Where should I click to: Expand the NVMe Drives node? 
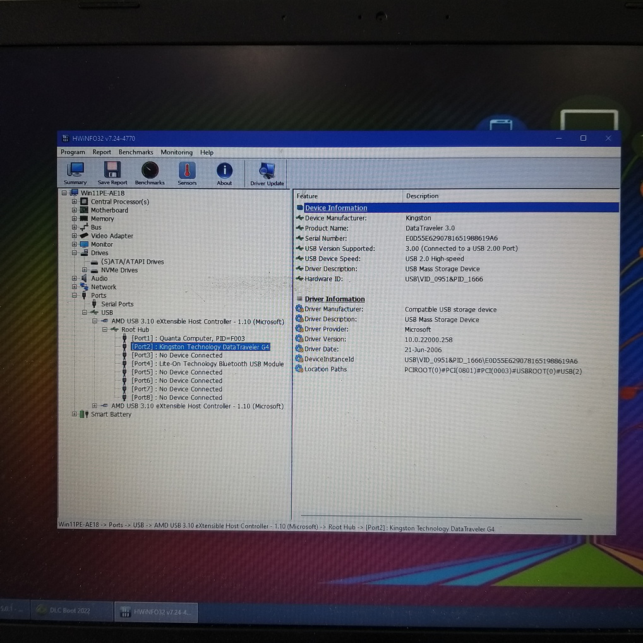[84, 270]
